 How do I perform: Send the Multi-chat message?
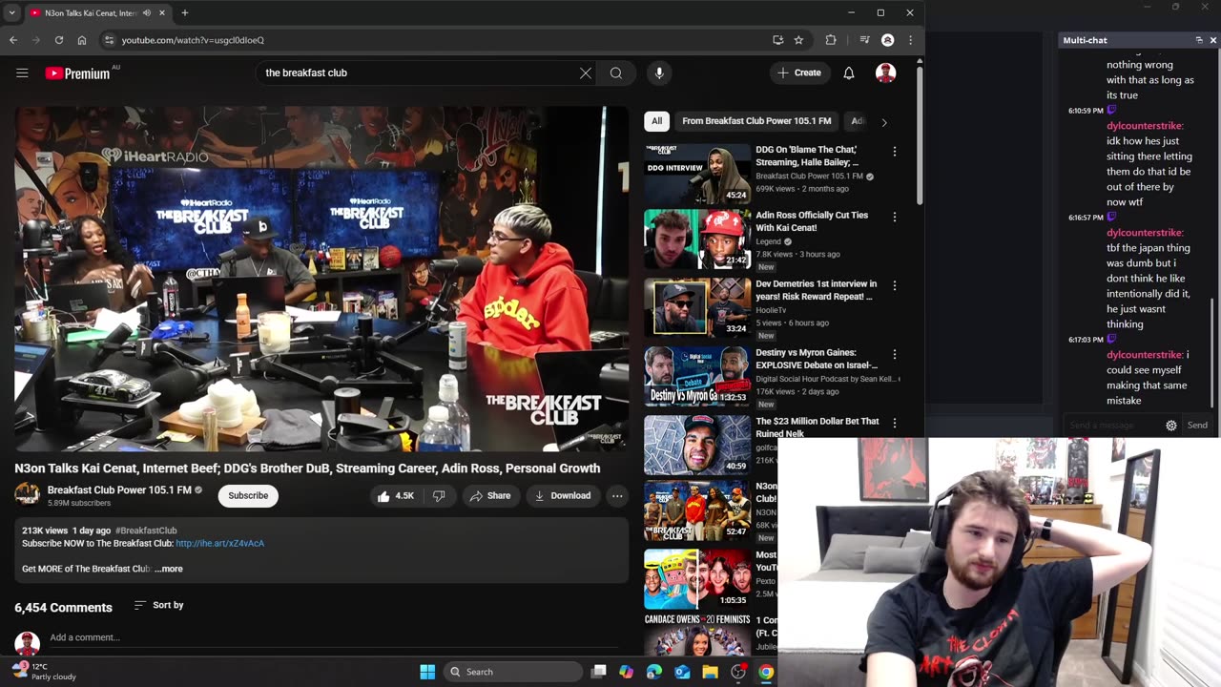[x=1197, y=426]
